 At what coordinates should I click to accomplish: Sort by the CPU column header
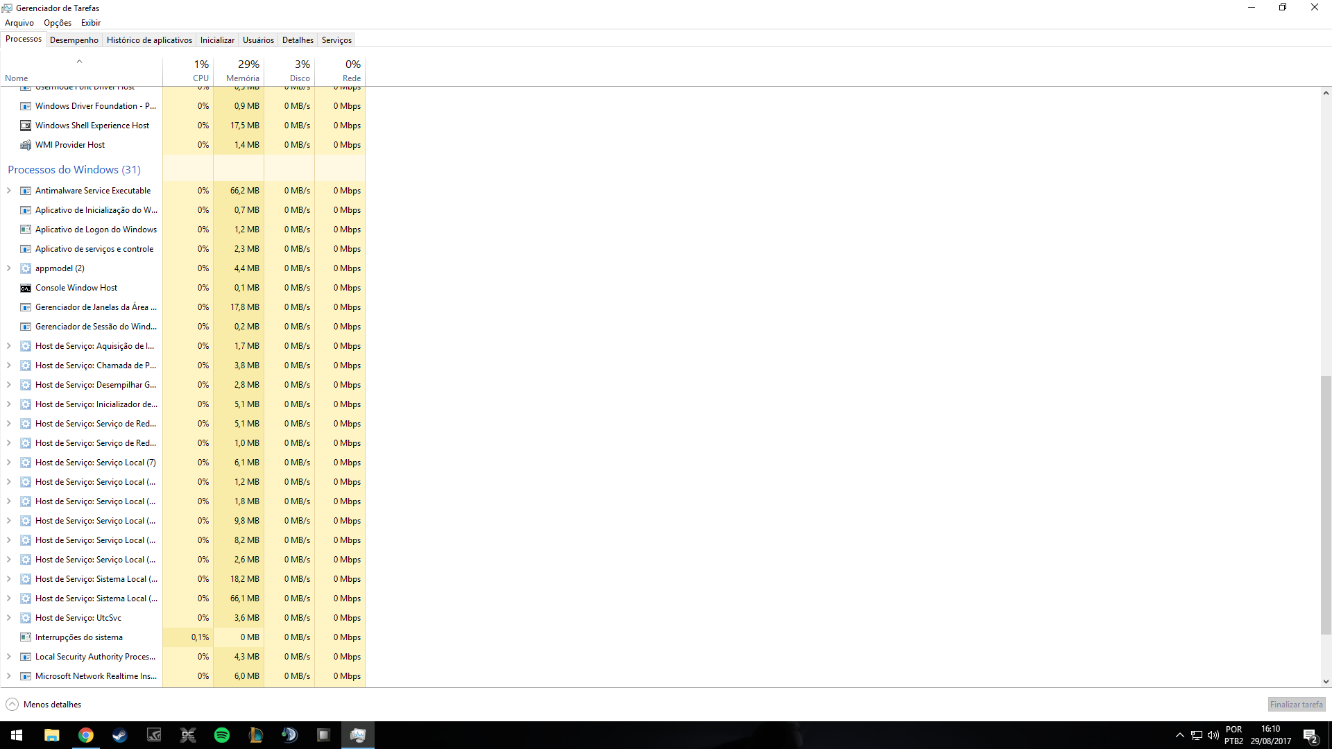(x=188, y=71)
